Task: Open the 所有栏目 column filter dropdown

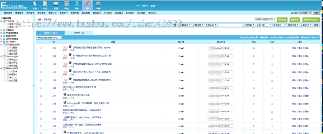Action: (x=264, y=25)
